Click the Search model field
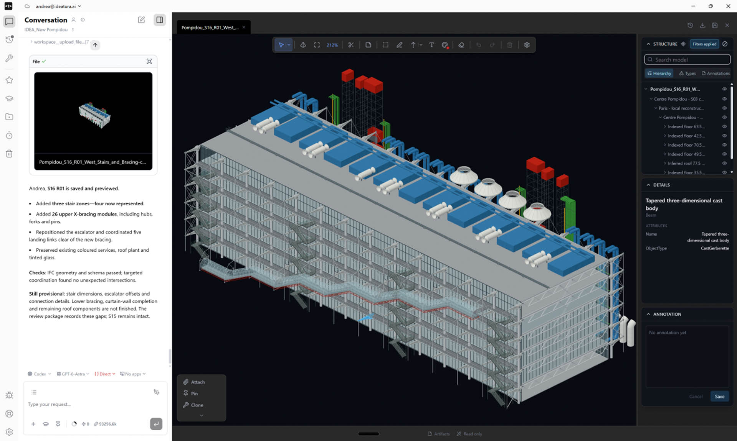The height and width of the screenshot is (441, 737). [687, 60]
